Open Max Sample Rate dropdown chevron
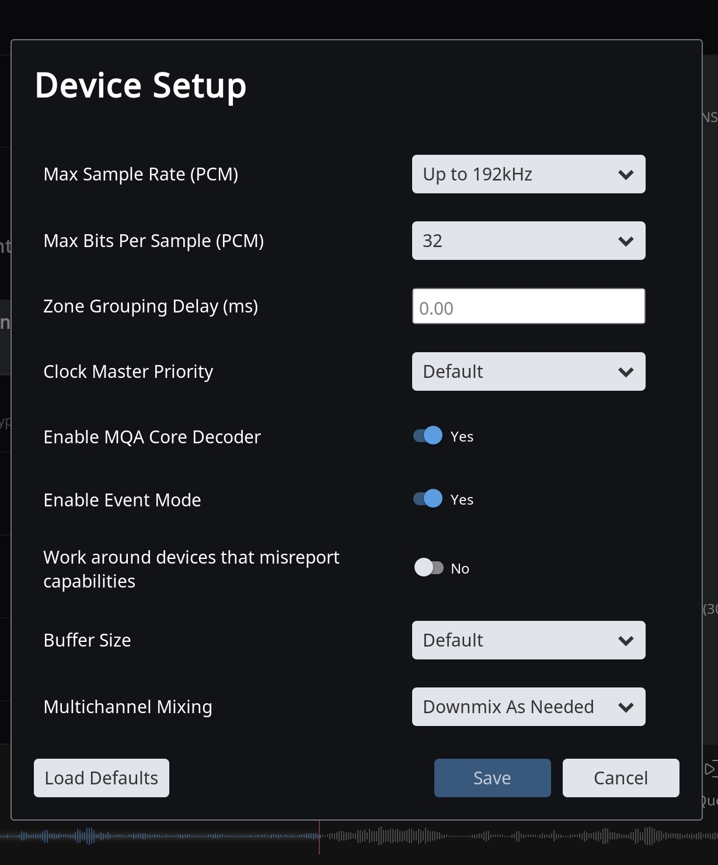The width and height of the screenshot is (718, 865). 626,175
